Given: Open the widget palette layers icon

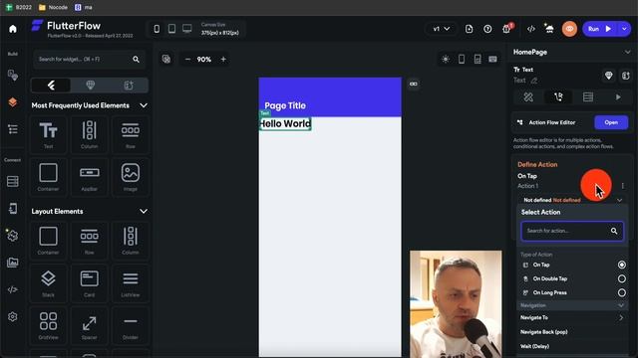Looking at the screenshot, I should click(x=13, y=101).
